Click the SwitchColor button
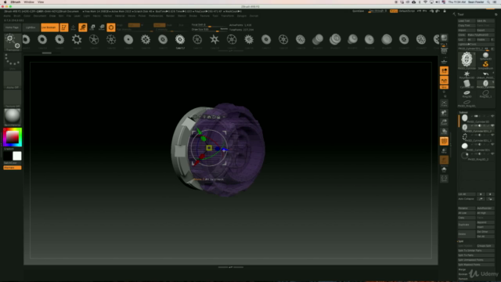Image resolution: width=501 pixels, height=282 pixels. pos(13,163)
